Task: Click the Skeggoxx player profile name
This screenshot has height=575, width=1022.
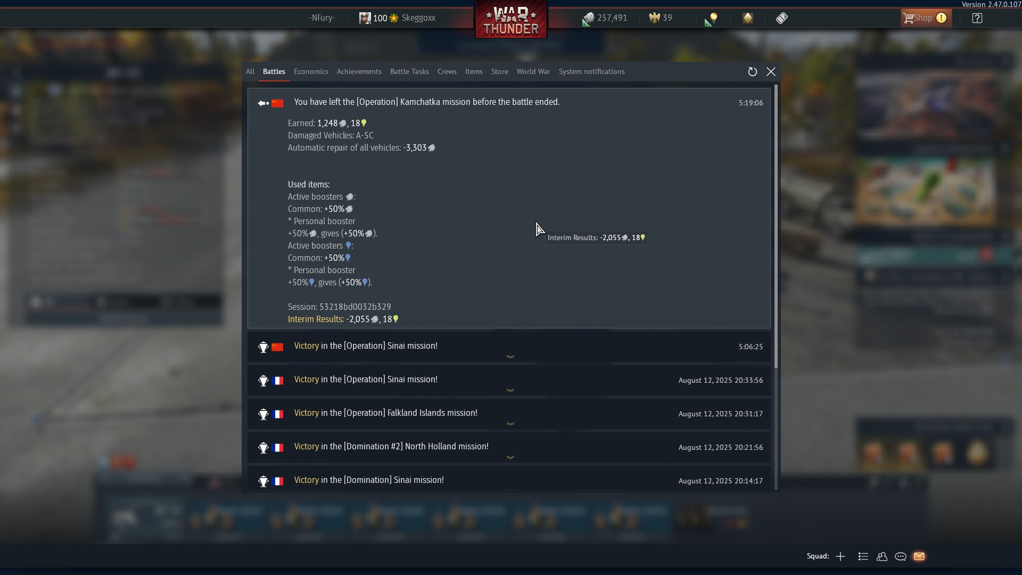Action: click(x=418, y=18)
